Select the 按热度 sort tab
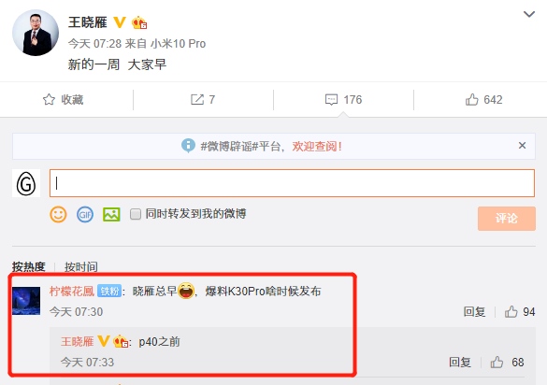This screenshot has width=547, height=385. pos(29,266)
